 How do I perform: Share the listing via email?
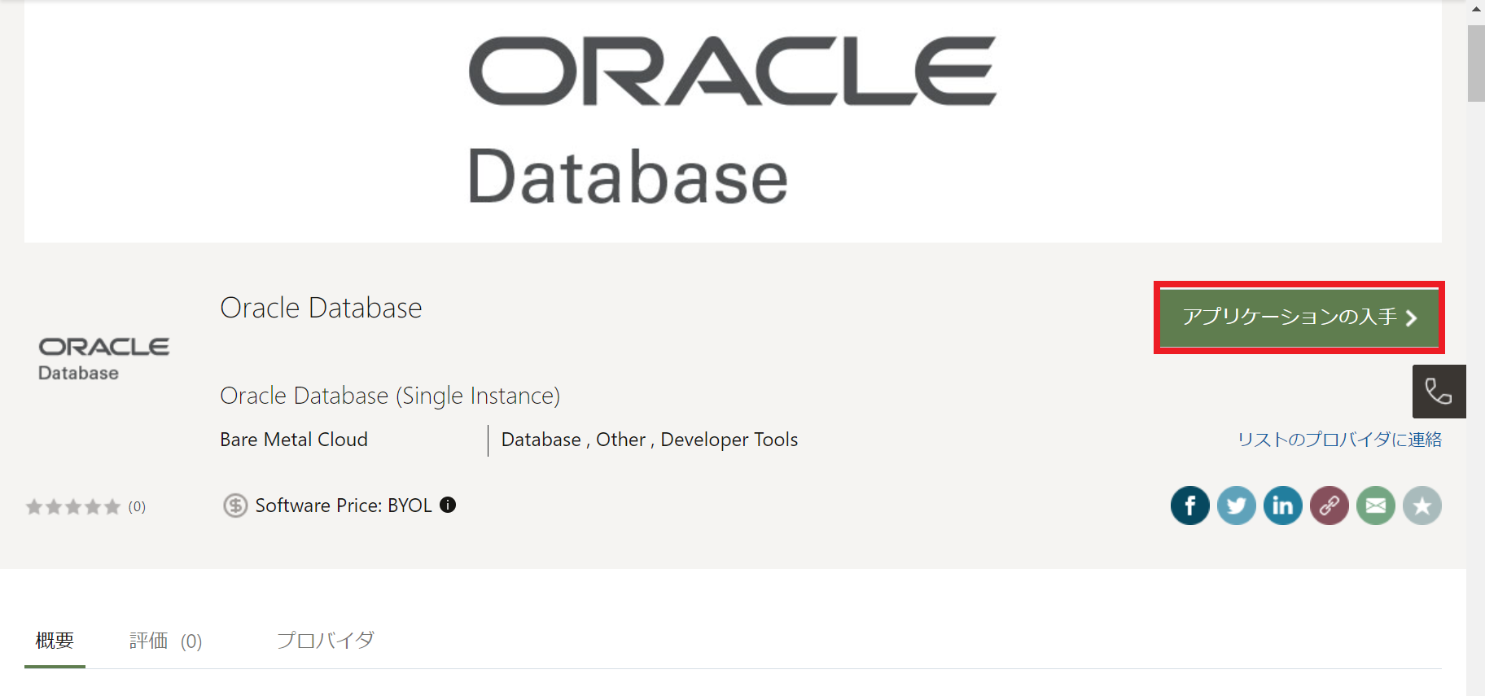pyautogui.click(x=1375, y=506)
